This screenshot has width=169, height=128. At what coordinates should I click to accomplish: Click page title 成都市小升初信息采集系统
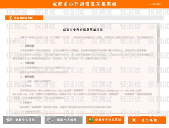(84, 4)
